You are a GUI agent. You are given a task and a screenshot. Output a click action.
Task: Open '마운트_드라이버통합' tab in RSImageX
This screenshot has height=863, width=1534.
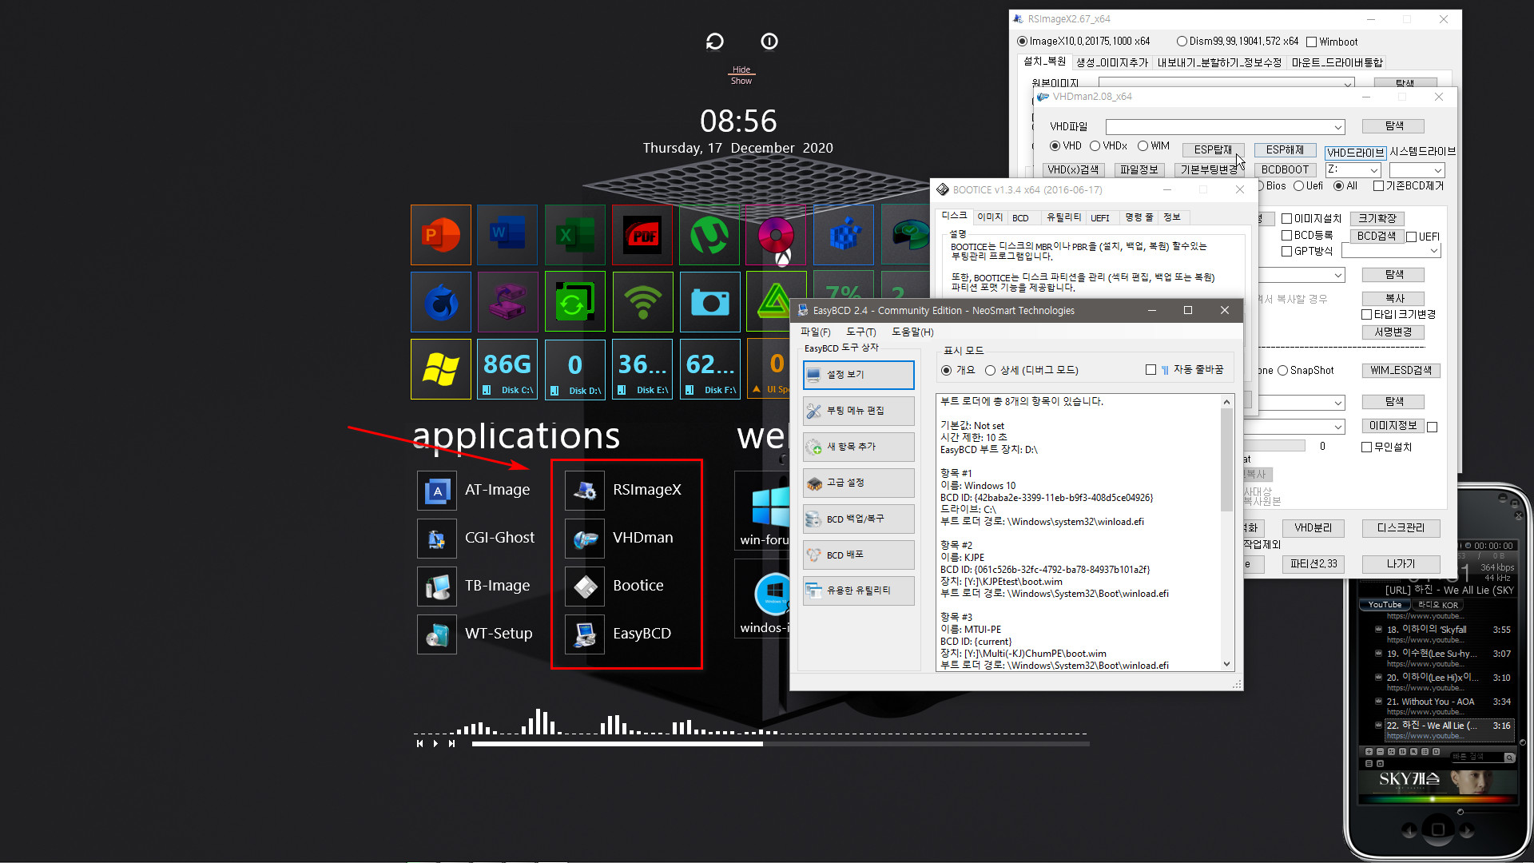click(1337, 62)
